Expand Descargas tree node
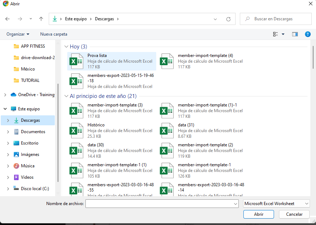316x225 pixels. pyautogui.click(x=8, y=120)
